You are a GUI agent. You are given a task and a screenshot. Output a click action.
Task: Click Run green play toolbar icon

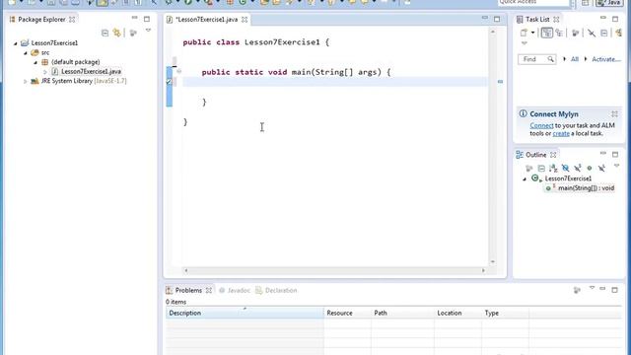pos(188,2)
